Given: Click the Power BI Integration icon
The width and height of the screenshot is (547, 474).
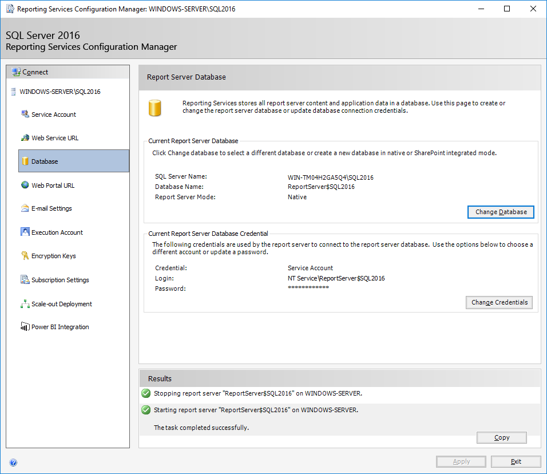Looking at the screenshot, I should (x=25, y=326).
